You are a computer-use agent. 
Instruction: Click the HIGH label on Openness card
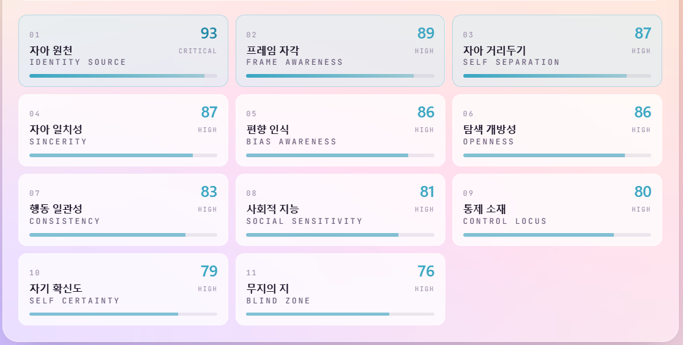(x=641, y=130)
